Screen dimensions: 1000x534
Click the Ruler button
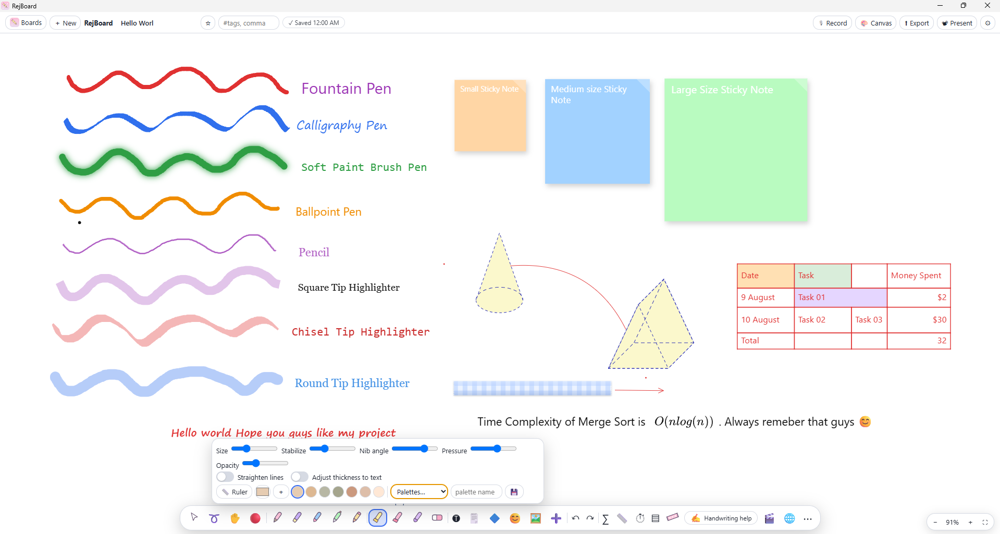point(234,492)
